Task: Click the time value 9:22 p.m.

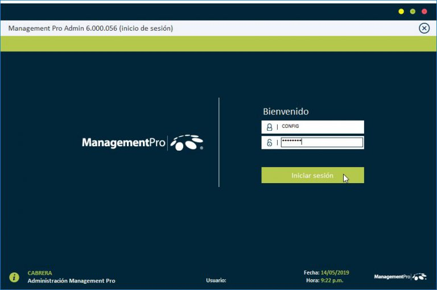Action: point(332,280)
